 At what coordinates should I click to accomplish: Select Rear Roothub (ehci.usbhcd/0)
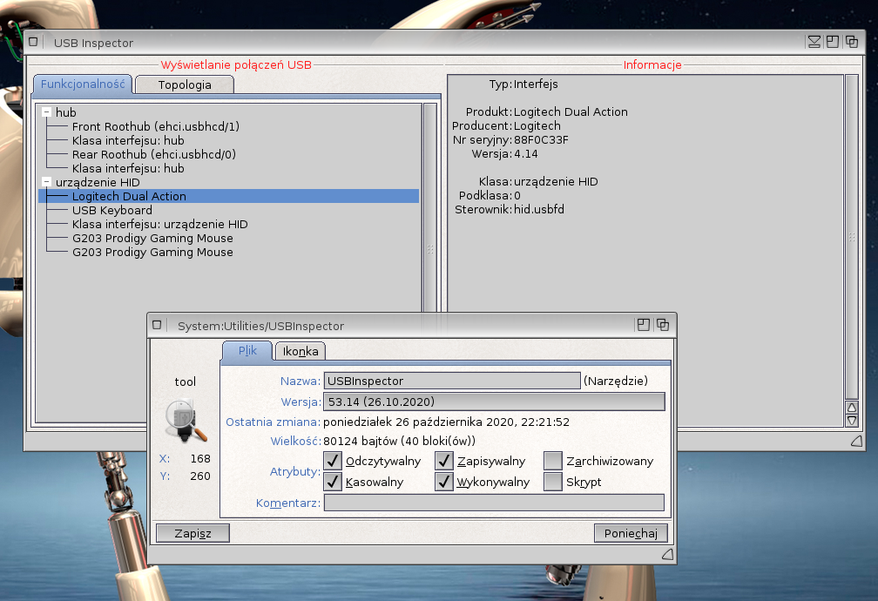click(x=154, y=154)
